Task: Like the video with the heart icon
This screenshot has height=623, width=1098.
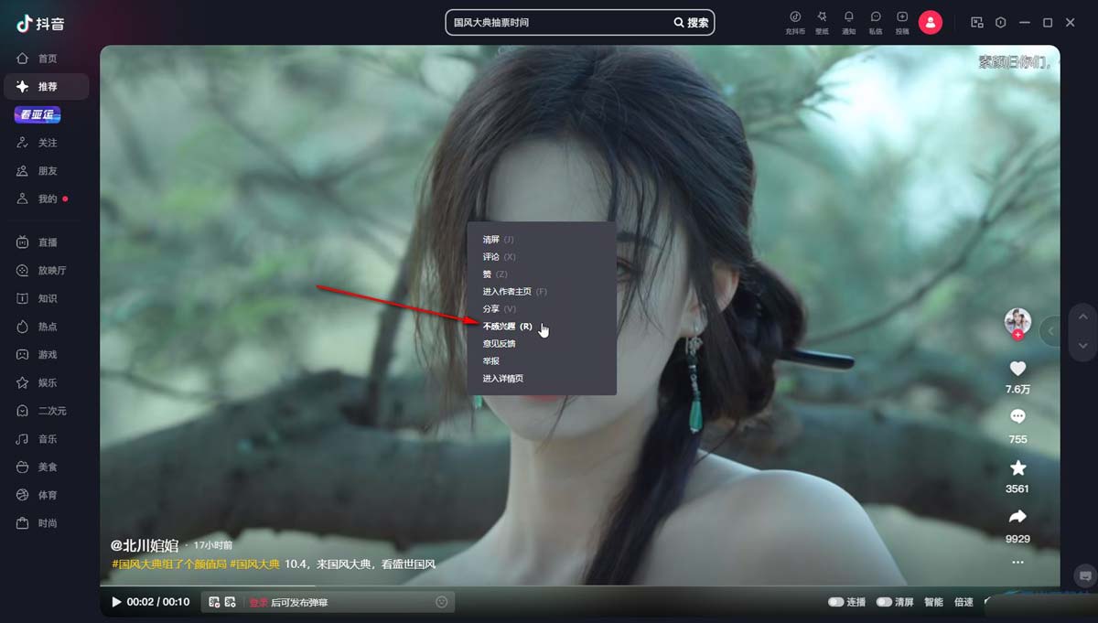Action: coord(1017,369)
